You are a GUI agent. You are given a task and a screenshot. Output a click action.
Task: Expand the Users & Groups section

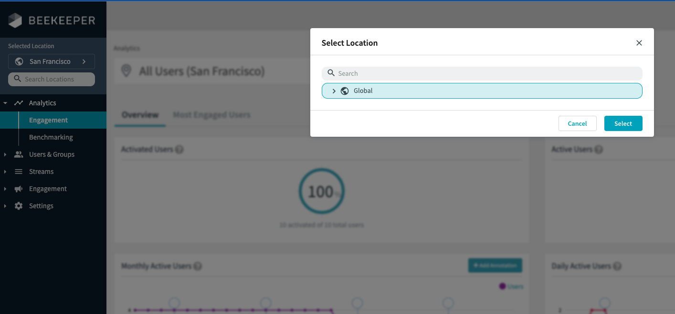[x=5, y=154]
